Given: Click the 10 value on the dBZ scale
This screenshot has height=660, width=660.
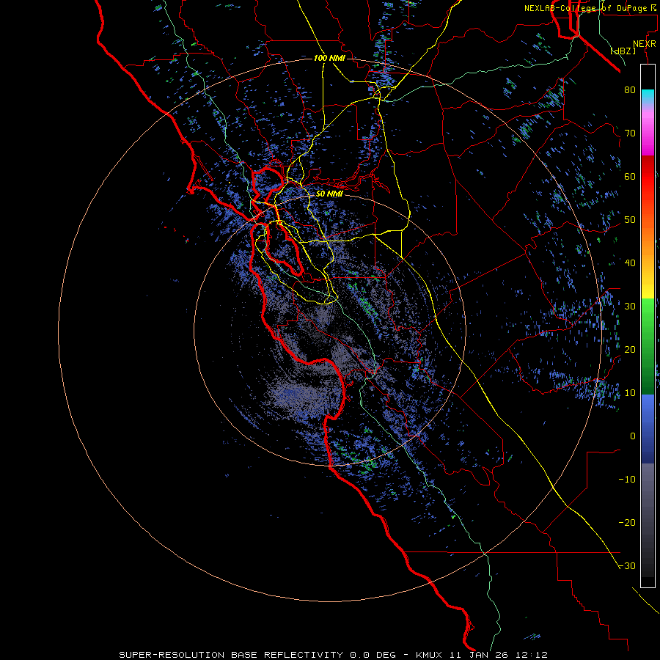Looking at the screenshot, I should (630, 393).
